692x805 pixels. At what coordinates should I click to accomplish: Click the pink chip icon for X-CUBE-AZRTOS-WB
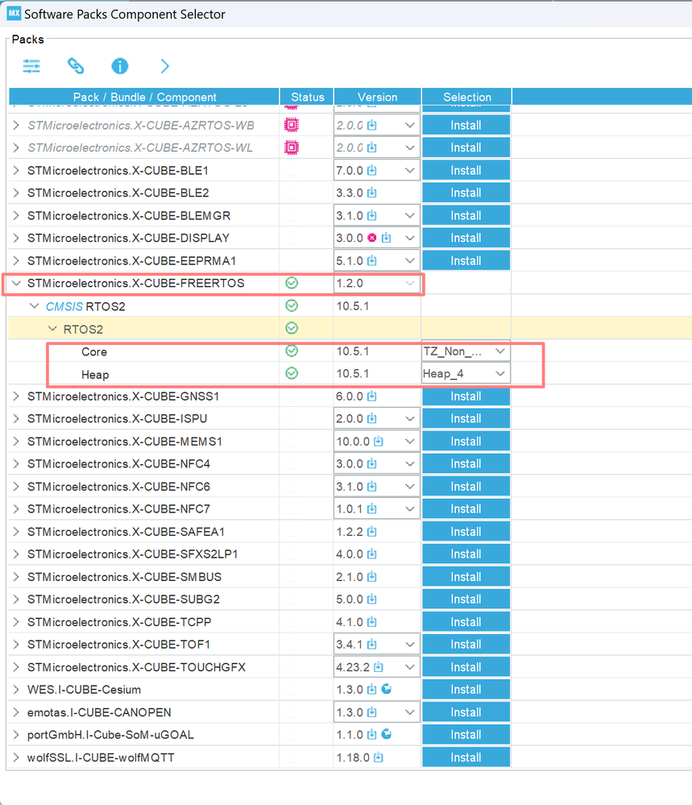coord(306,125)
